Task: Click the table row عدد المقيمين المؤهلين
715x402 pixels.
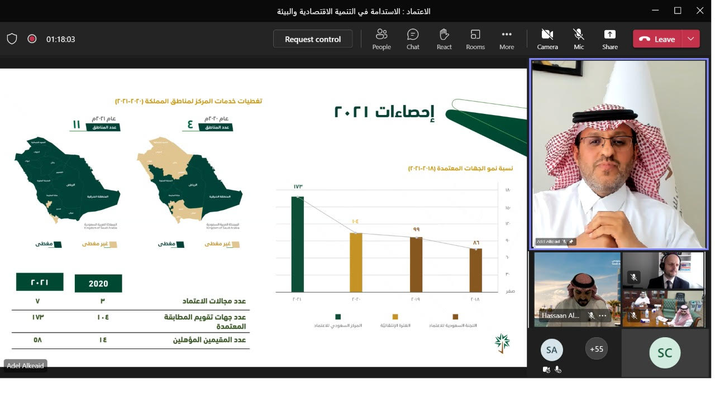Action: coord(131,339)
